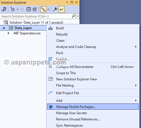This screenshot has height=128, width=141.
Task: Open Solution Explorer window position dropdown
Action: 67,2
